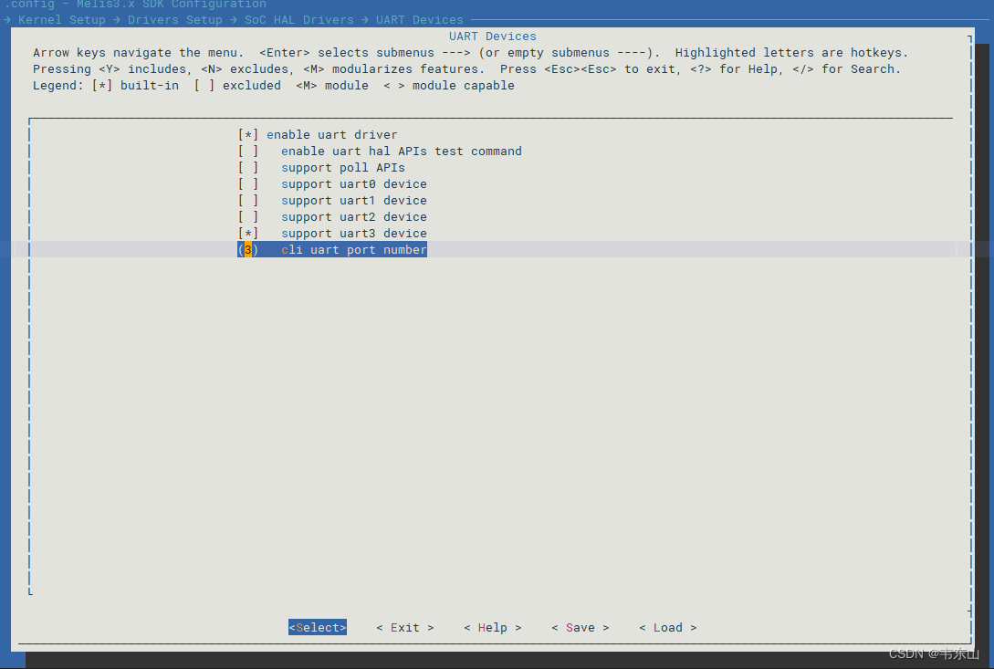Click Kernel Setup in breadcrumb path
This screenshot has width=994, height=669.
(x=62, y=20)
